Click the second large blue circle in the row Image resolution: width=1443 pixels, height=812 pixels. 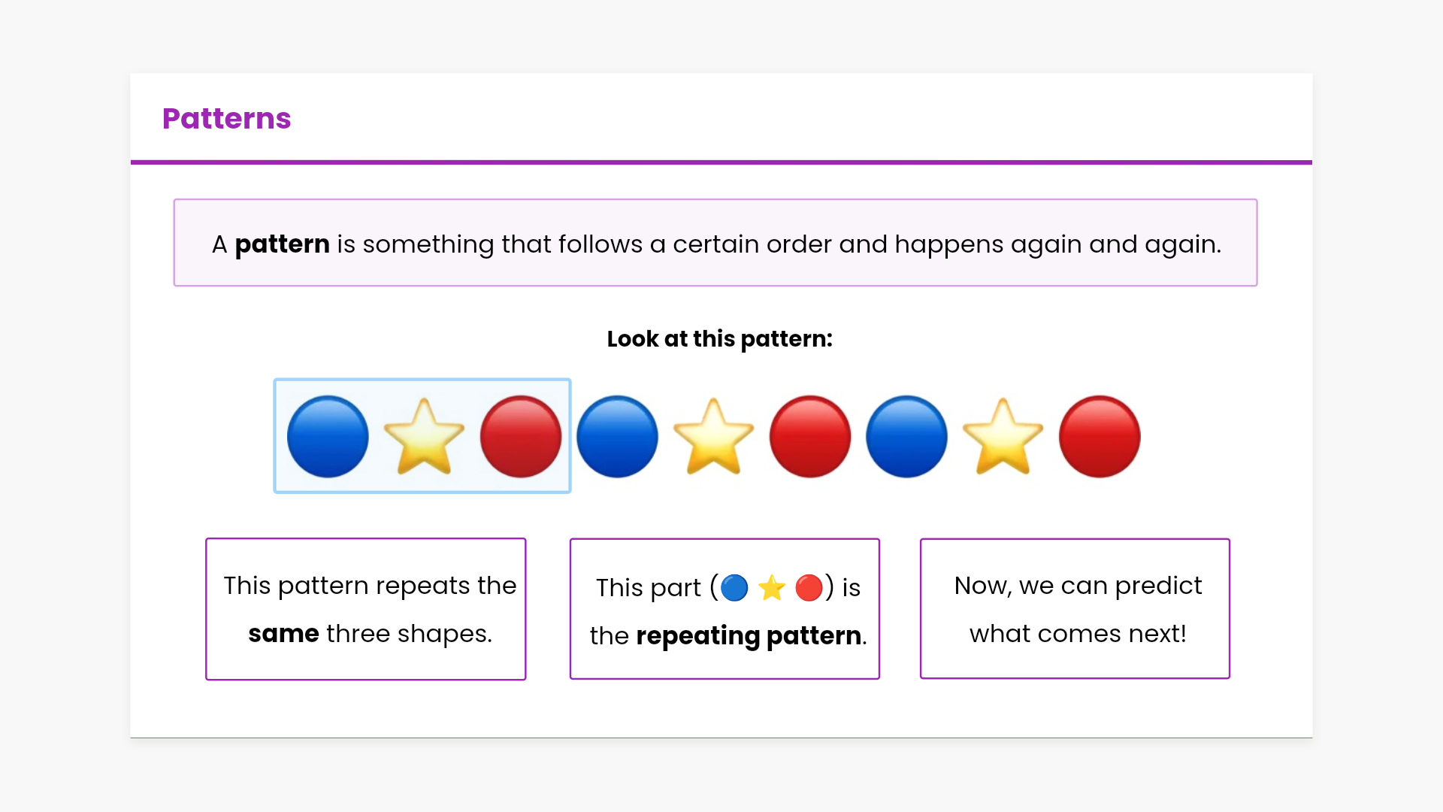point(617,437)
